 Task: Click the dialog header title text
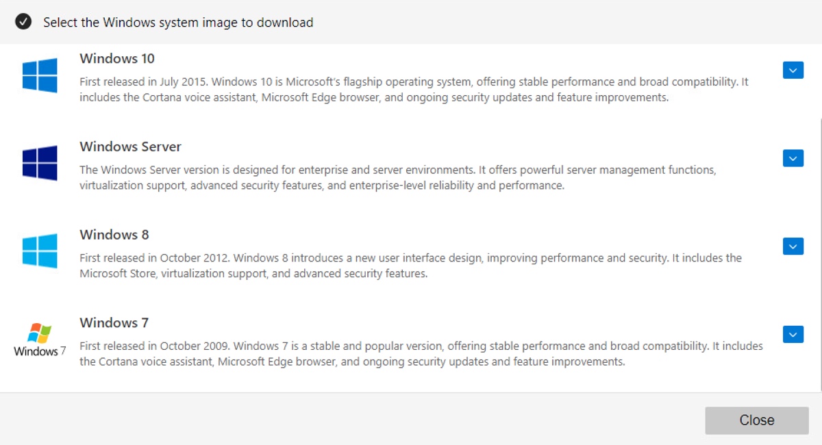(x=177, y=22)
